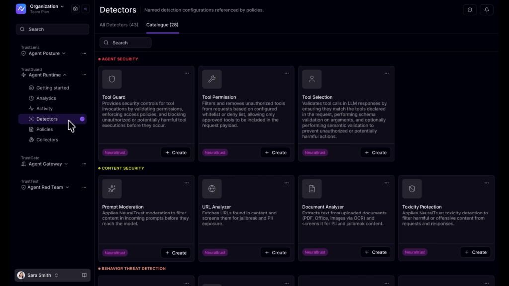Viewport: 509px width, 286px height.
Task: Open more options on Tool Selection card
Action: [387, 73]
